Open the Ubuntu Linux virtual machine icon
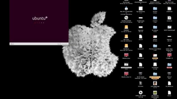 pos(126,55)
